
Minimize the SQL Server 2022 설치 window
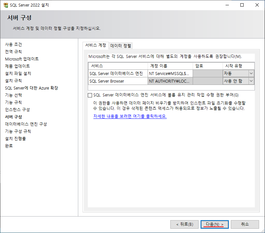pos(227,5)
